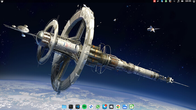Open WhatsApp from the dock

coord(98,107)
